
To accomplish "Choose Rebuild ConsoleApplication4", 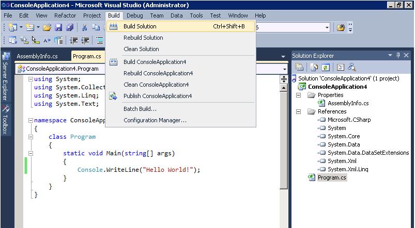I will pos(180,73).
